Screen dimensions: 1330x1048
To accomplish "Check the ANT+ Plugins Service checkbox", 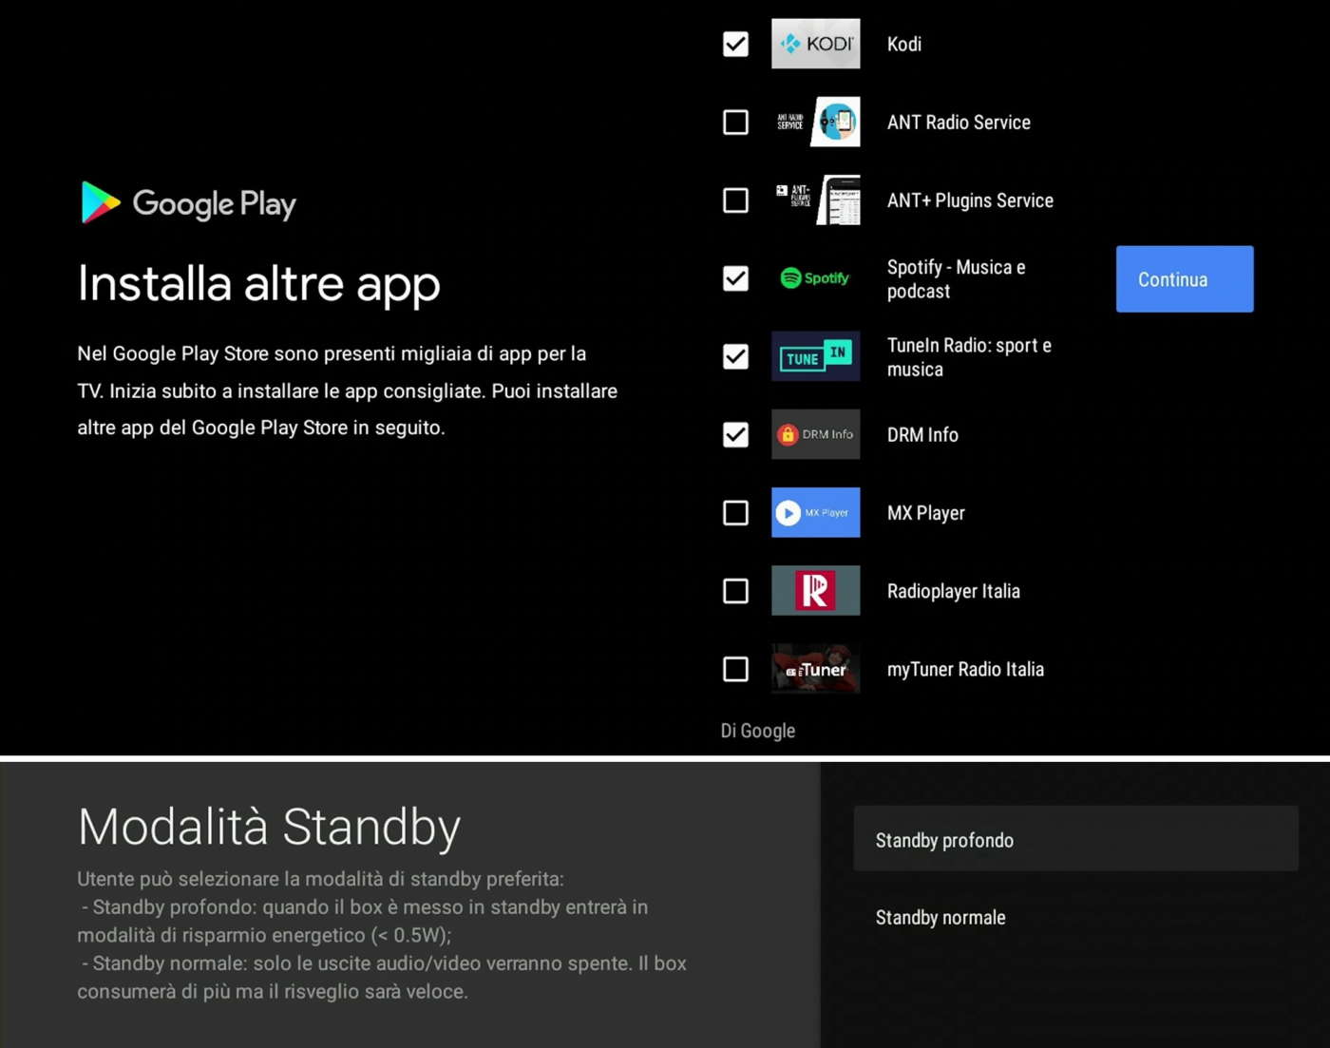I will point(735,200).
